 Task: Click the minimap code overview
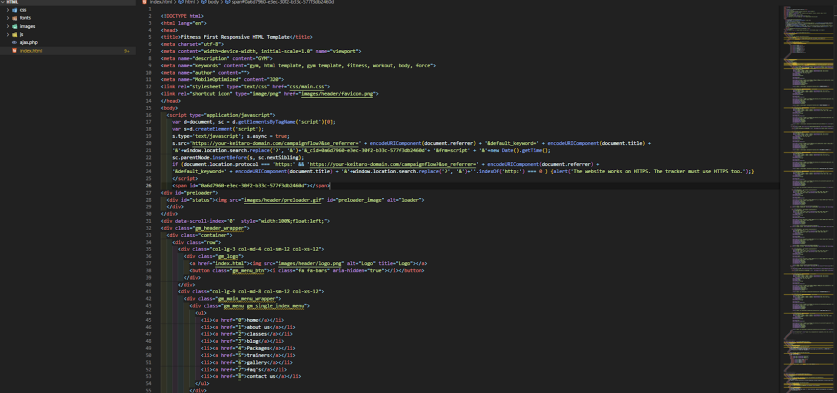point(807,199)
